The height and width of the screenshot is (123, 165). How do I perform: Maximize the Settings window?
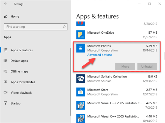[x=149, y=4]
